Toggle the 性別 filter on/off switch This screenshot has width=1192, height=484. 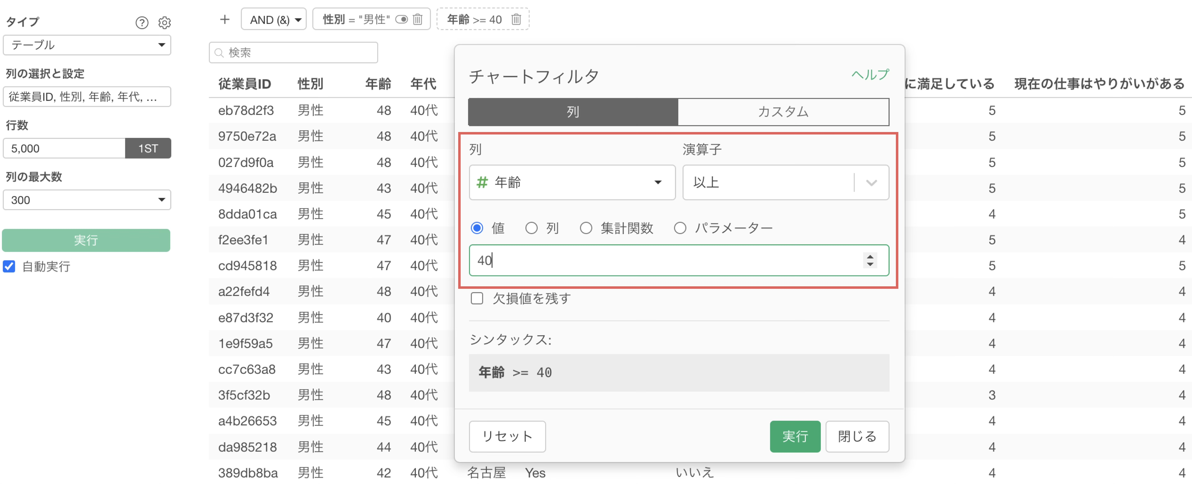tap(401, 20)
